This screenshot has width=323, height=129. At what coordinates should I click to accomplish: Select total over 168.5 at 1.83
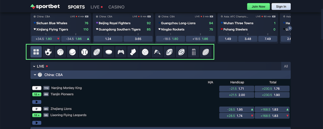pos(272,110)
